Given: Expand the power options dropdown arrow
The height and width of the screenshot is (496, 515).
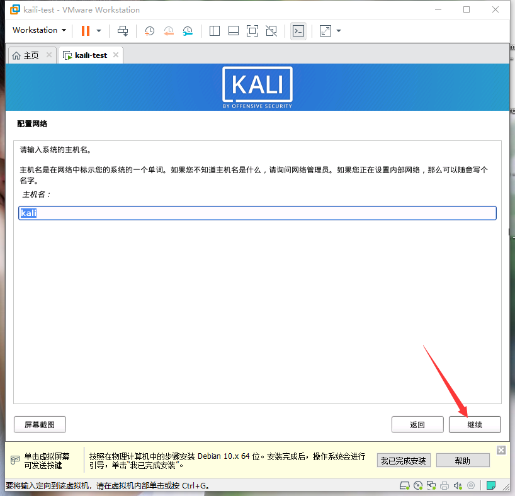Looking at the screenshot, I should click(99, 31).
